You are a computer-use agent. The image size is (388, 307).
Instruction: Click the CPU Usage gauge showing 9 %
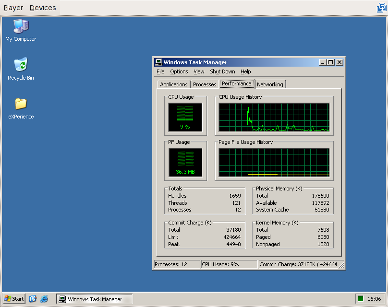coord(185,118)
